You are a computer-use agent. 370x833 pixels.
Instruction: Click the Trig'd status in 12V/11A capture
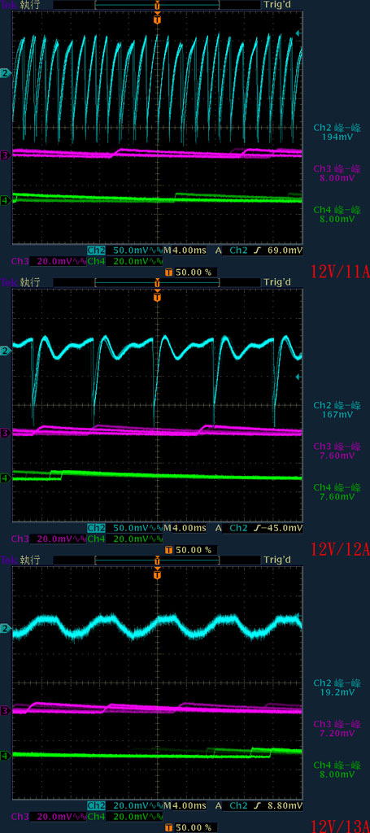click(x=277, y=4)
